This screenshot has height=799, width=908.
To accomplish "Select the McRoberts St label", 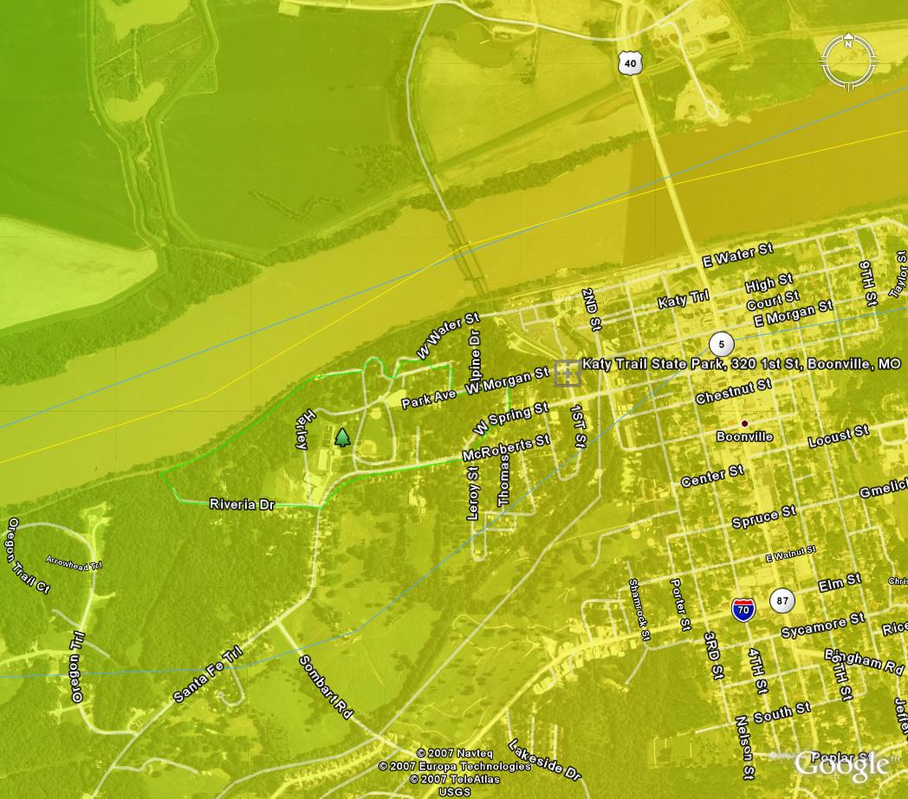I will click(x=506, y=448).
